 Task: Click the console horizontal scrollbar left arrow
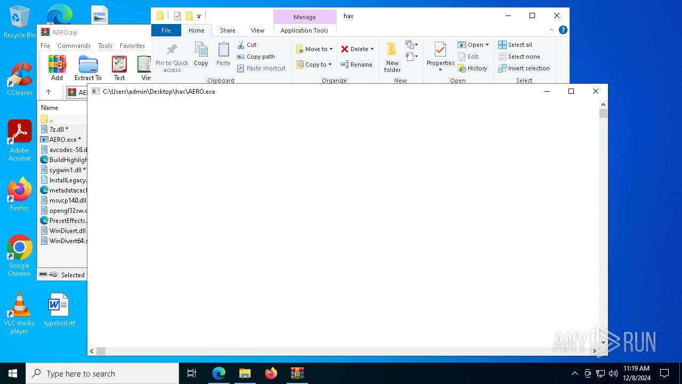[x=92, y=351]
